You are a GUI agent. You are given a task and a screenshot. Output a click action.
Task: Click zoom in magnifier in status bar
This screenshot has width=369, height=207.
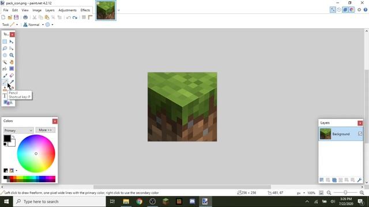(362, 193)
